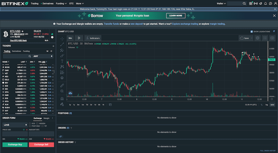Toggle Show Liquidations checkbox

pyautogui.click(x=251, y=32)
